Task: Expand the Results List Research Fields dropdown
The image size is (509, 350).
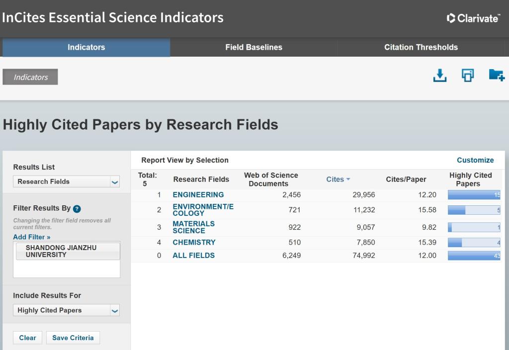Action: [66, 181]
